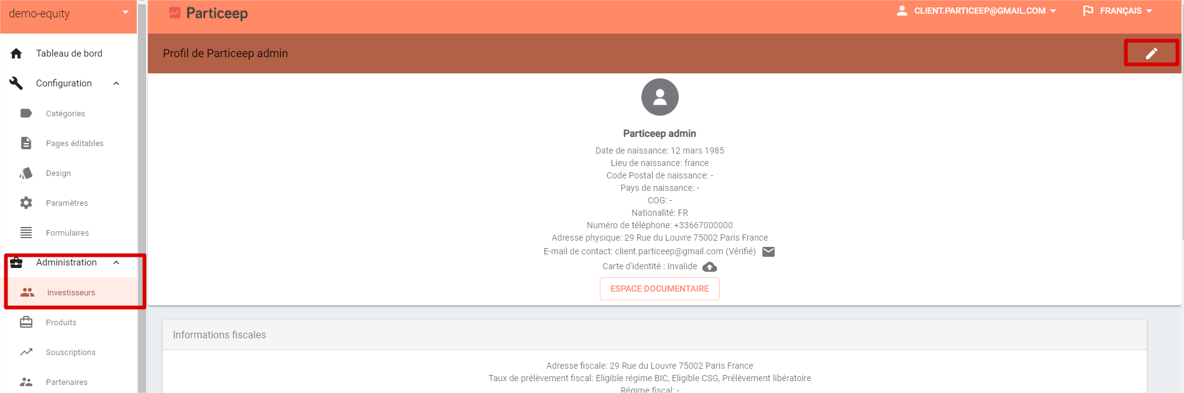Click the Formulaires list icon
The height and width of the screenshot is (393, 1184).
pos(26,233)
